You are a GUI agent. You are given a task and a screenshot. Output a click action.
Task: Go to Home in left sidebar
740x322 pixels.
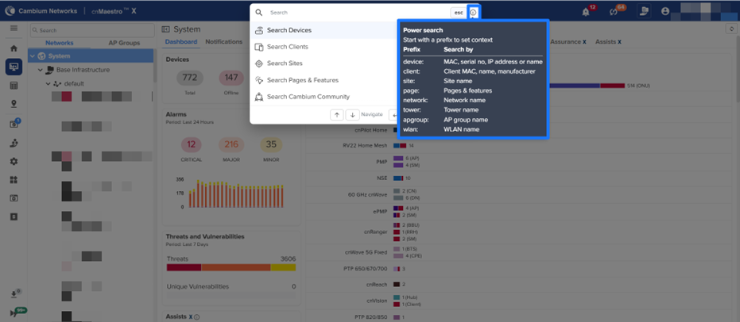(x=14, y=48)
